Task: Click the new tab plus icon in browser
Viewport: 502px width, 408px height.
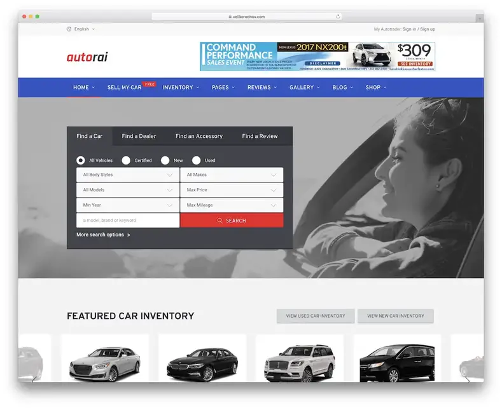Action: pos(480,19)
